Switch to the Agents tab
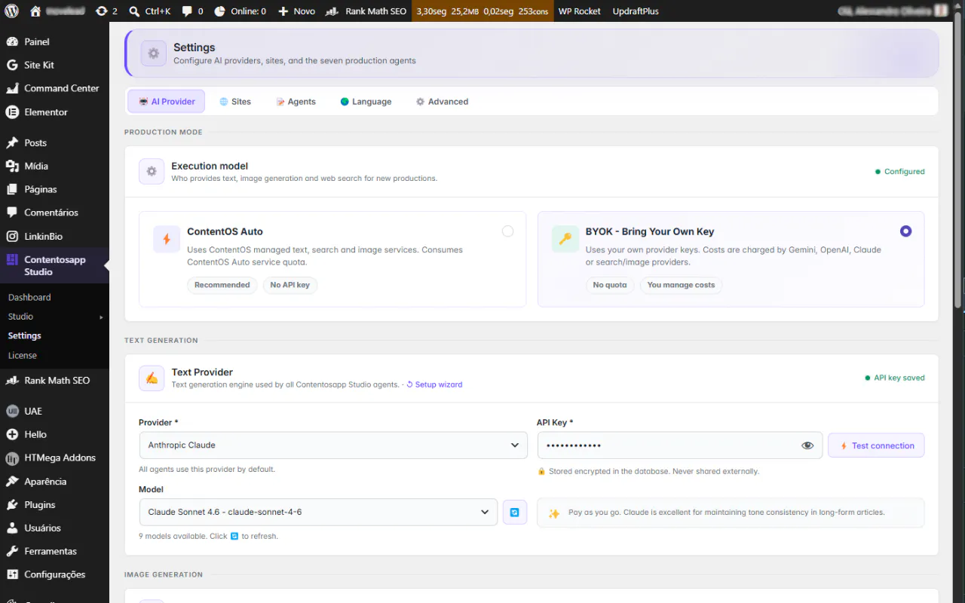965x603 pixels. click(296, 102)
